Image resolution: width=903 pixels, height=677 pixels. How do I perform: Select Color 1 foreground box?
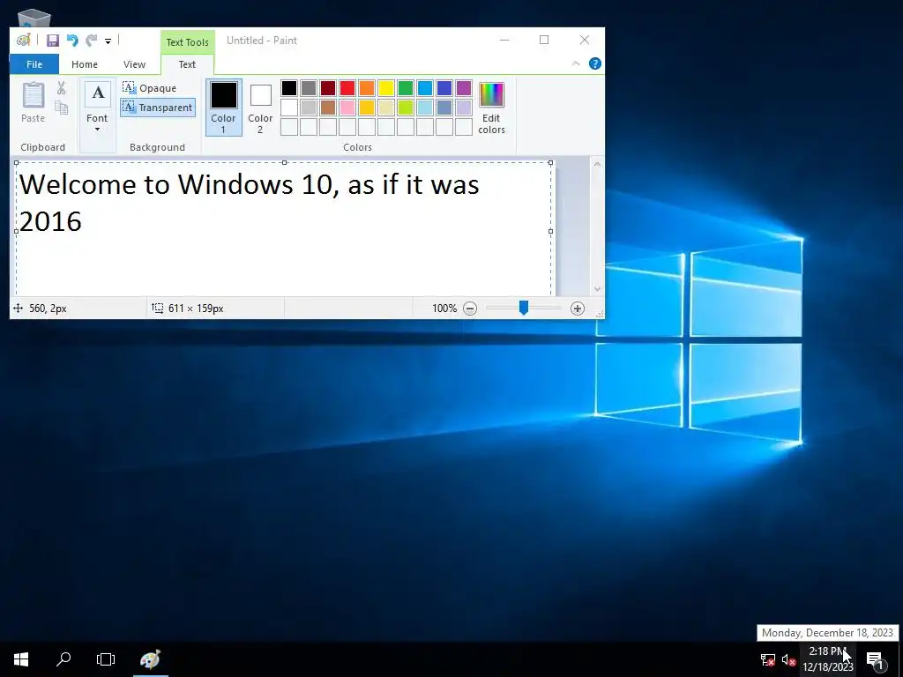tap(223, 108)
